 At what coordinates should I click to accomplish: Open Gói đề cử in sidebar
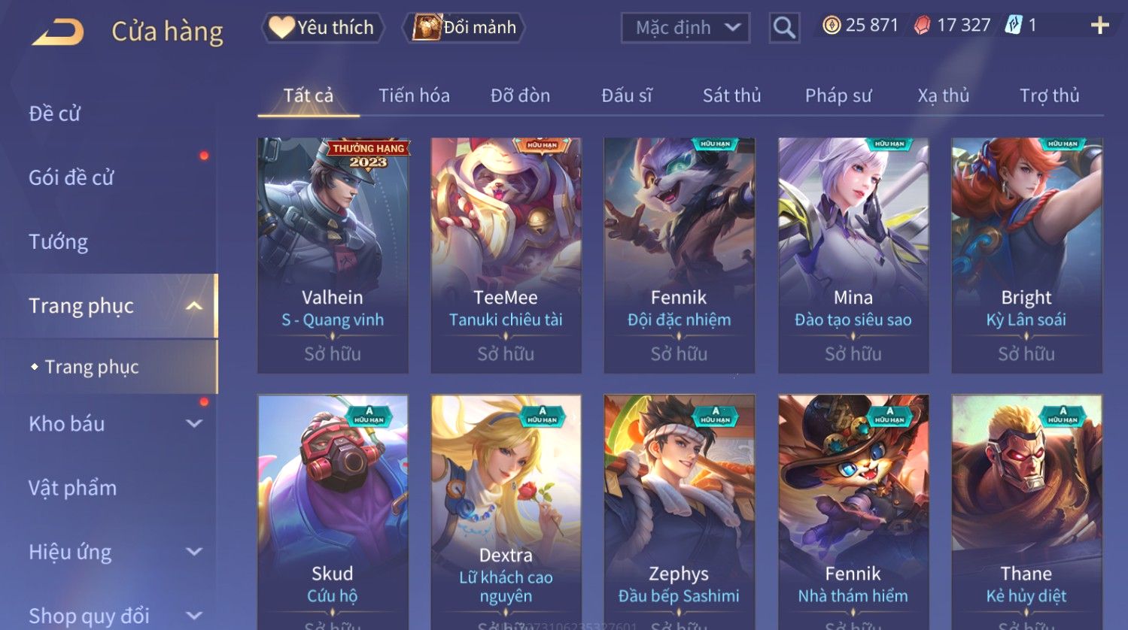pos(71,178)
